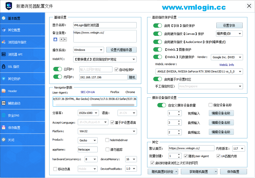Open hardwareConcurrency dropdown
Viewport: 255px width, 178px height.
pos(91,159)
